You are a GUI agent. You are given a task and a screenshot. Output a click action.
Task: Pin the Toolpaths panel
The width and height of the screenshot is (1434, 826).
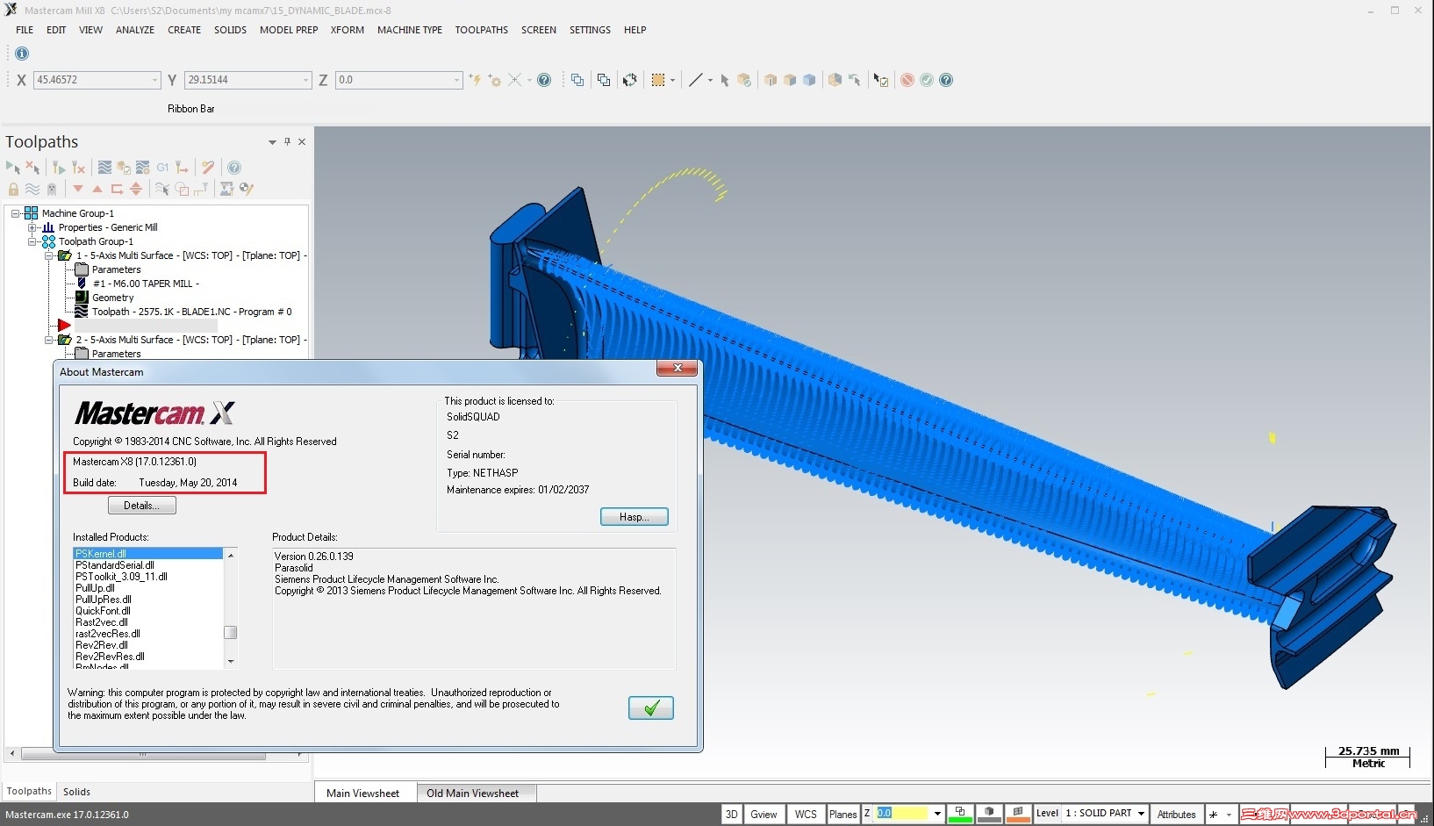point(287,141)
